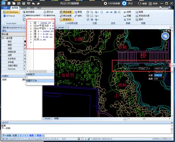Open the 菜单 menu dropdown in title bar
175x142 pixels.
pos(153,3)
